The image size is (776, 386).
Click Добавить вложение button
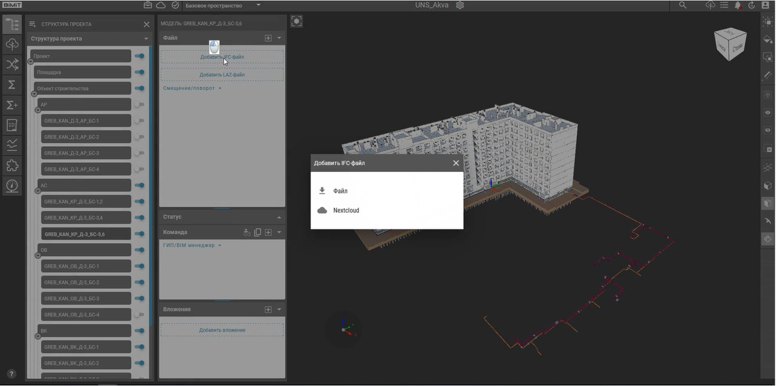[222, 330]
